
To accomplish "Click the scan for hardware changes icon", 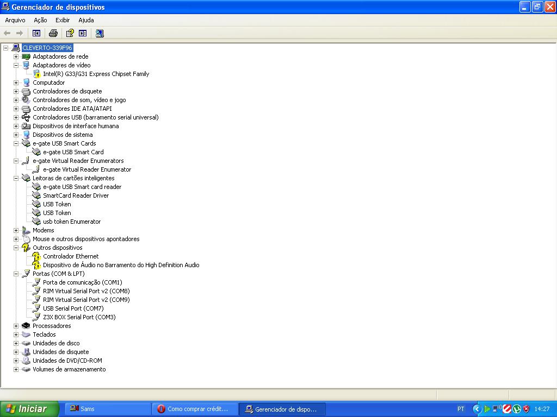I will (100, 33).
